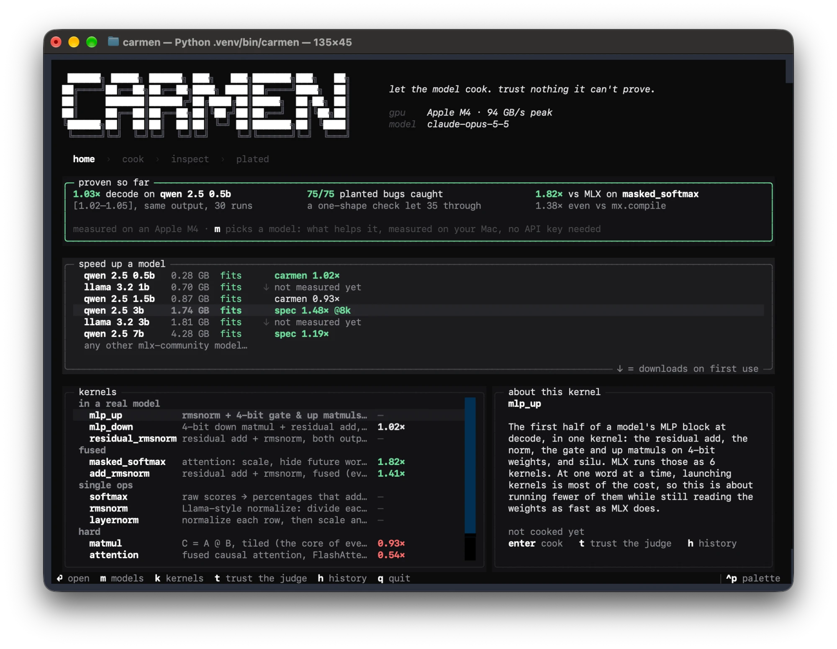Select the qwen 2.5 0.5b model row
Image resolution: width=837 pixels, height=649 pixels.
click(x=418, y=276)
